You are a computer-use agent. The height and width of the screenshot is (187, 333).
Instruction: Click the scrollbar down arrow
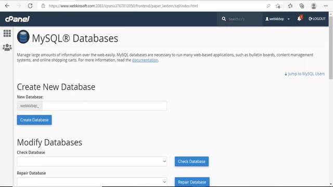click(331, 184)
